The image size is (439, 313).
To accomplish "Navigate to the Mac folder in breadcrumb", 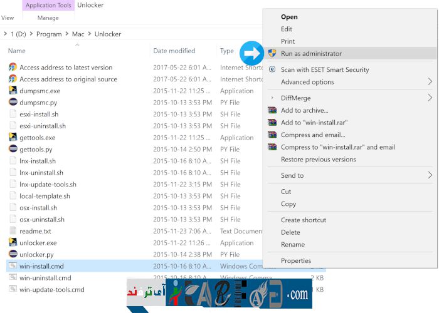I will pyautogui.click(x=78, y=34).
